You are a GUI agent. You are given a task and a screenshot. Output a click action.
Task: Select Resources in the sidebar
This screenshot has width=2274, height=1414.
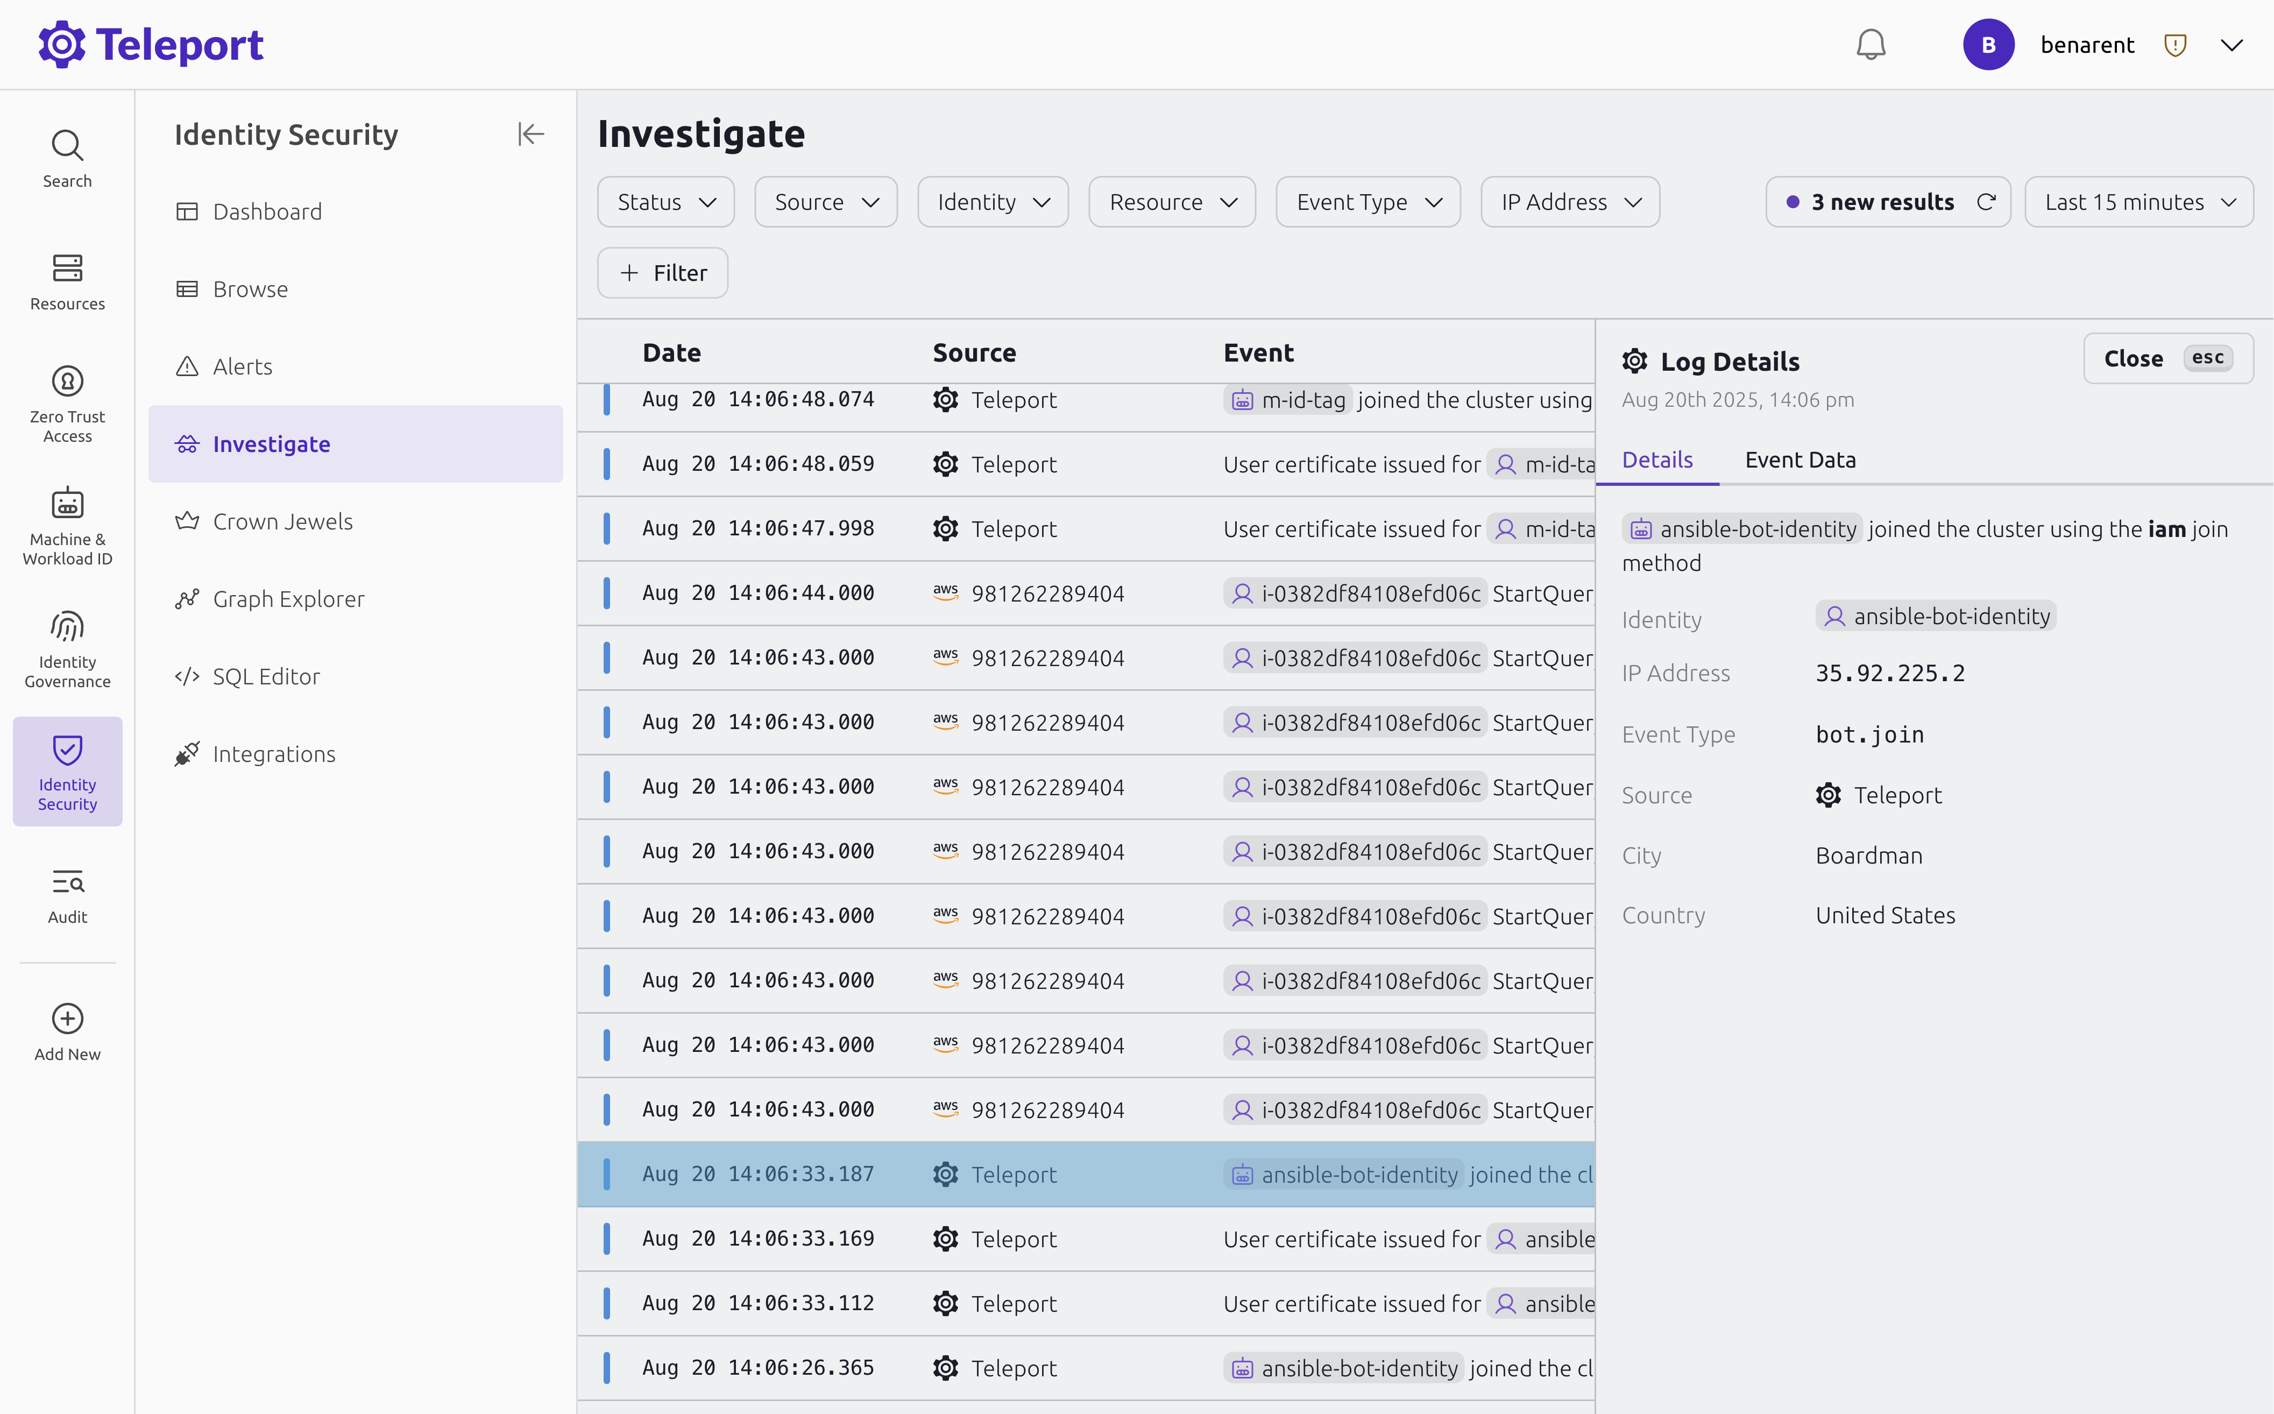tap(66, 280)
